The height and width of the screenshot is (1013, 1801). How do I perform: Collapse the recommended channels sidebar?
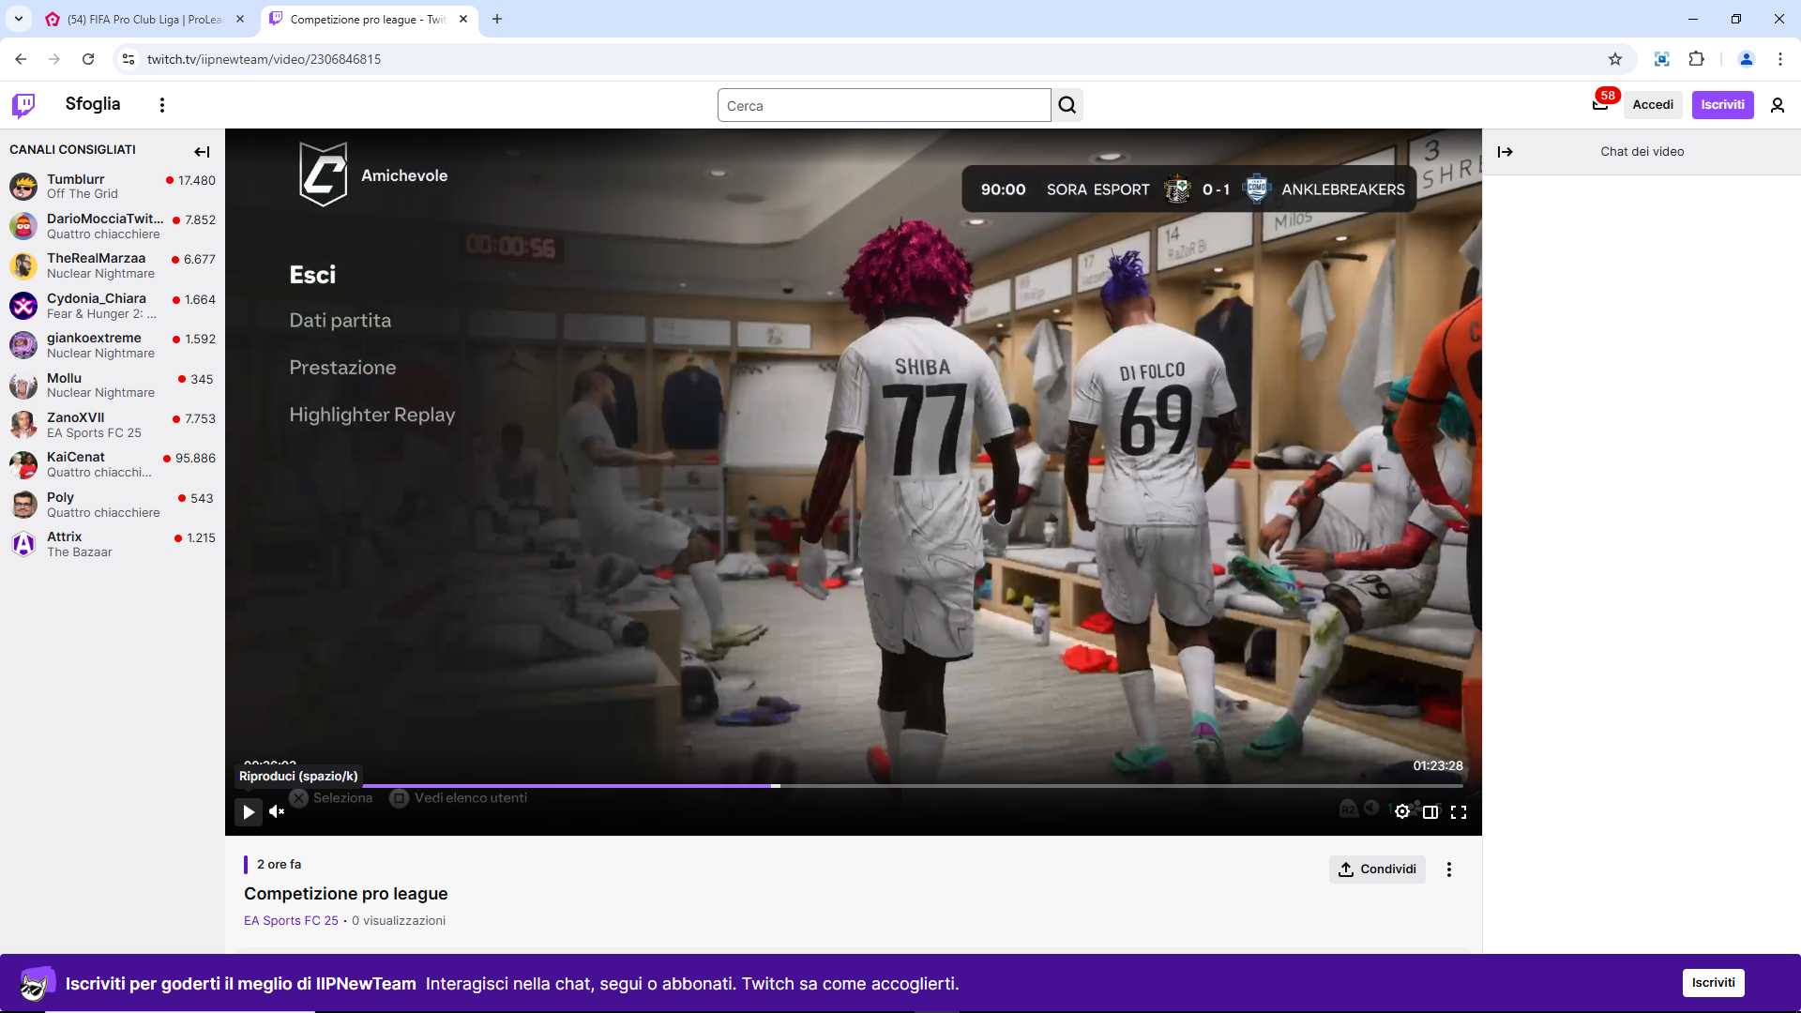coord(202,151)
